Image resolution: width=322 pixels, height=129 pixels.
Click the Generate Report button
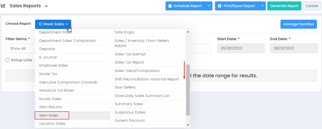(284, 6)
